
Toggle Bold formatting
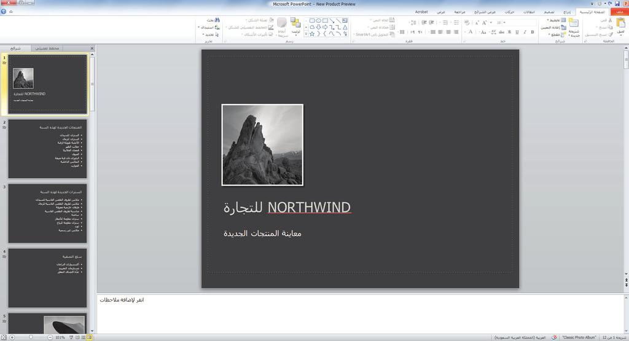pos(533,32)
